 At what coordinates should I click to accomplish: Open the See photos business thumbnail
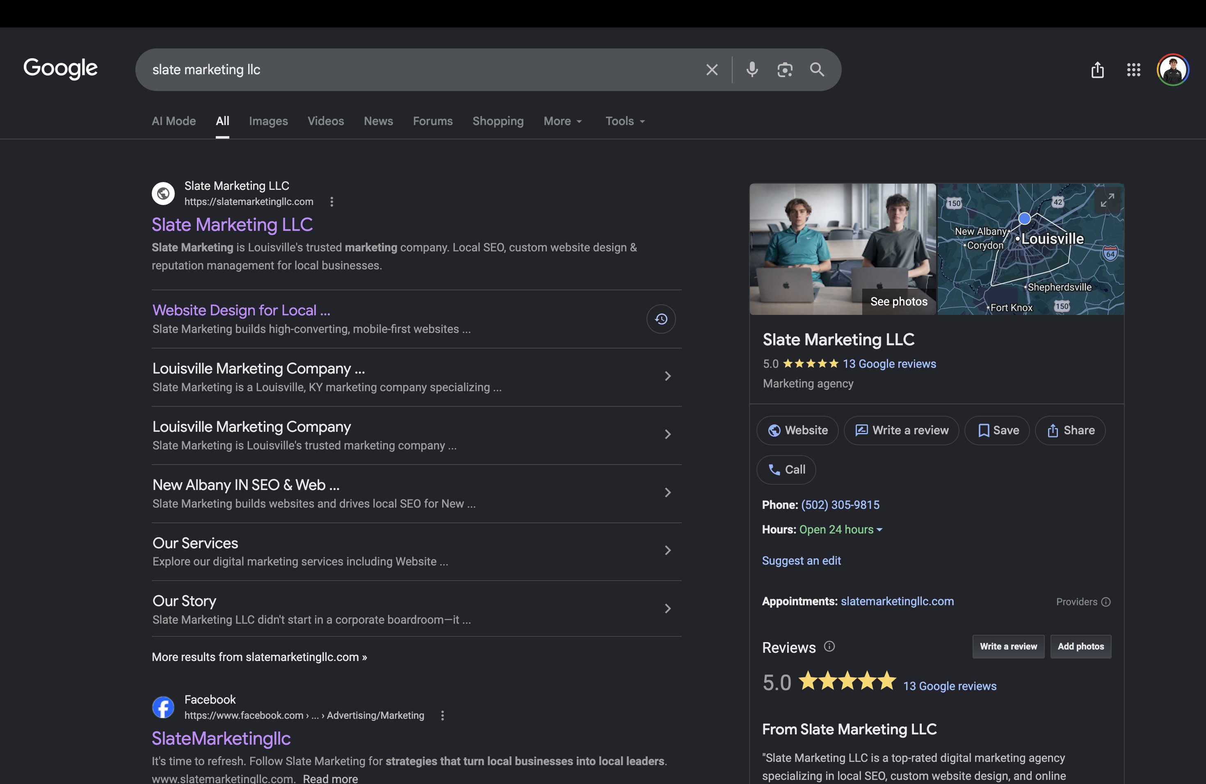point(843,248)
